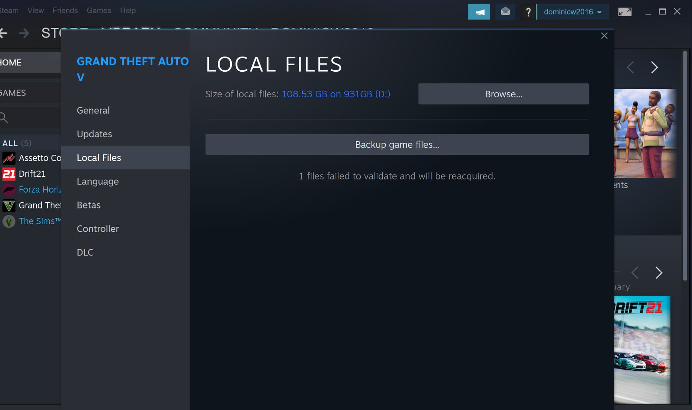Click the Grand Theft Auto V icon

tap(9, 206)
